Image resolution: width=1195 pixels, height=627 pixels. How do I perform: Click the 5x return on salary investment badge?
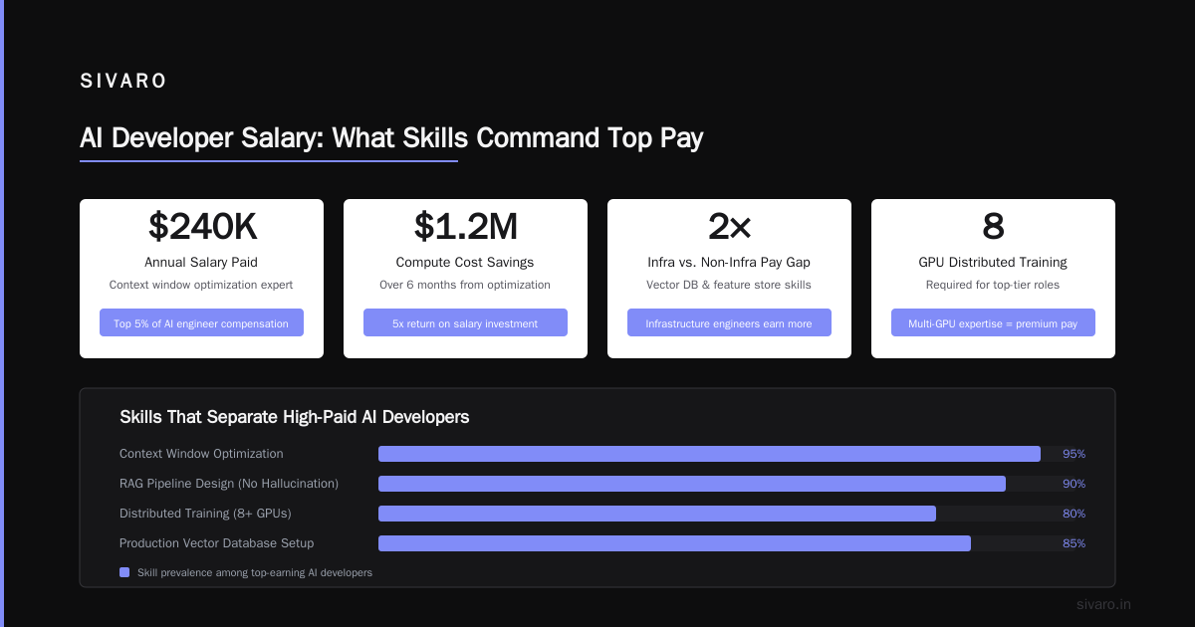pyautogui.click(x=465, y=322)
